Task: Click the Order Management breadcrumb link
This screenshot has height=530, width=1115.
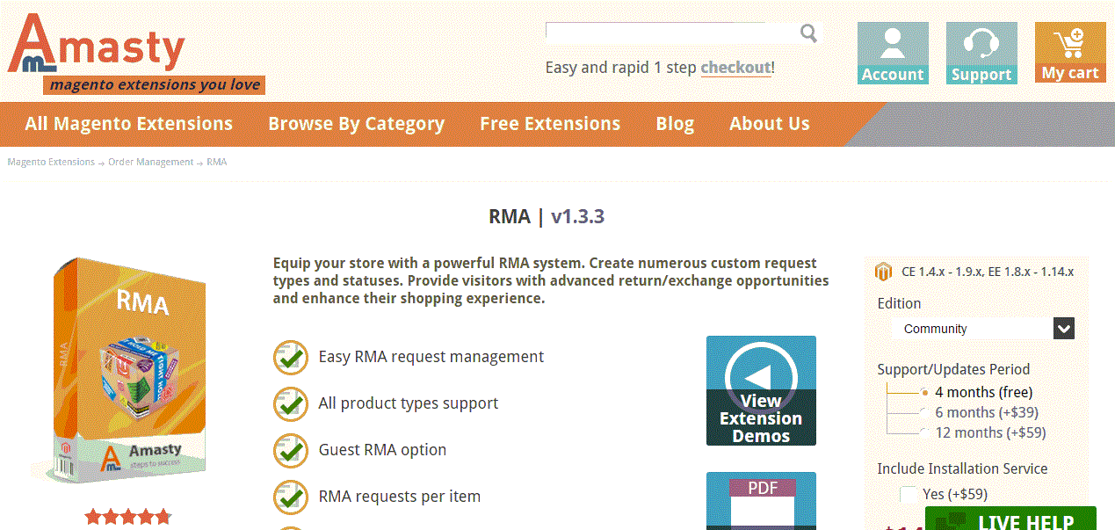Action: click(151, 162)
